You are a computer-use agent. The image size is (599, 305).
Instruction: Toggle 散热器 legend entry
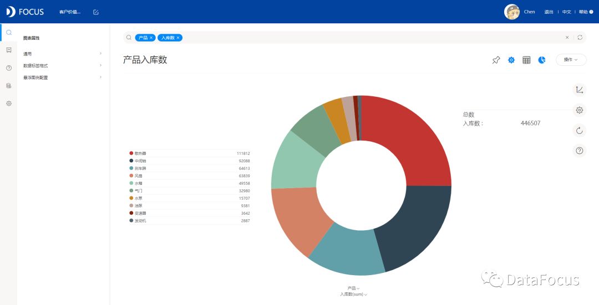point(138,153)
